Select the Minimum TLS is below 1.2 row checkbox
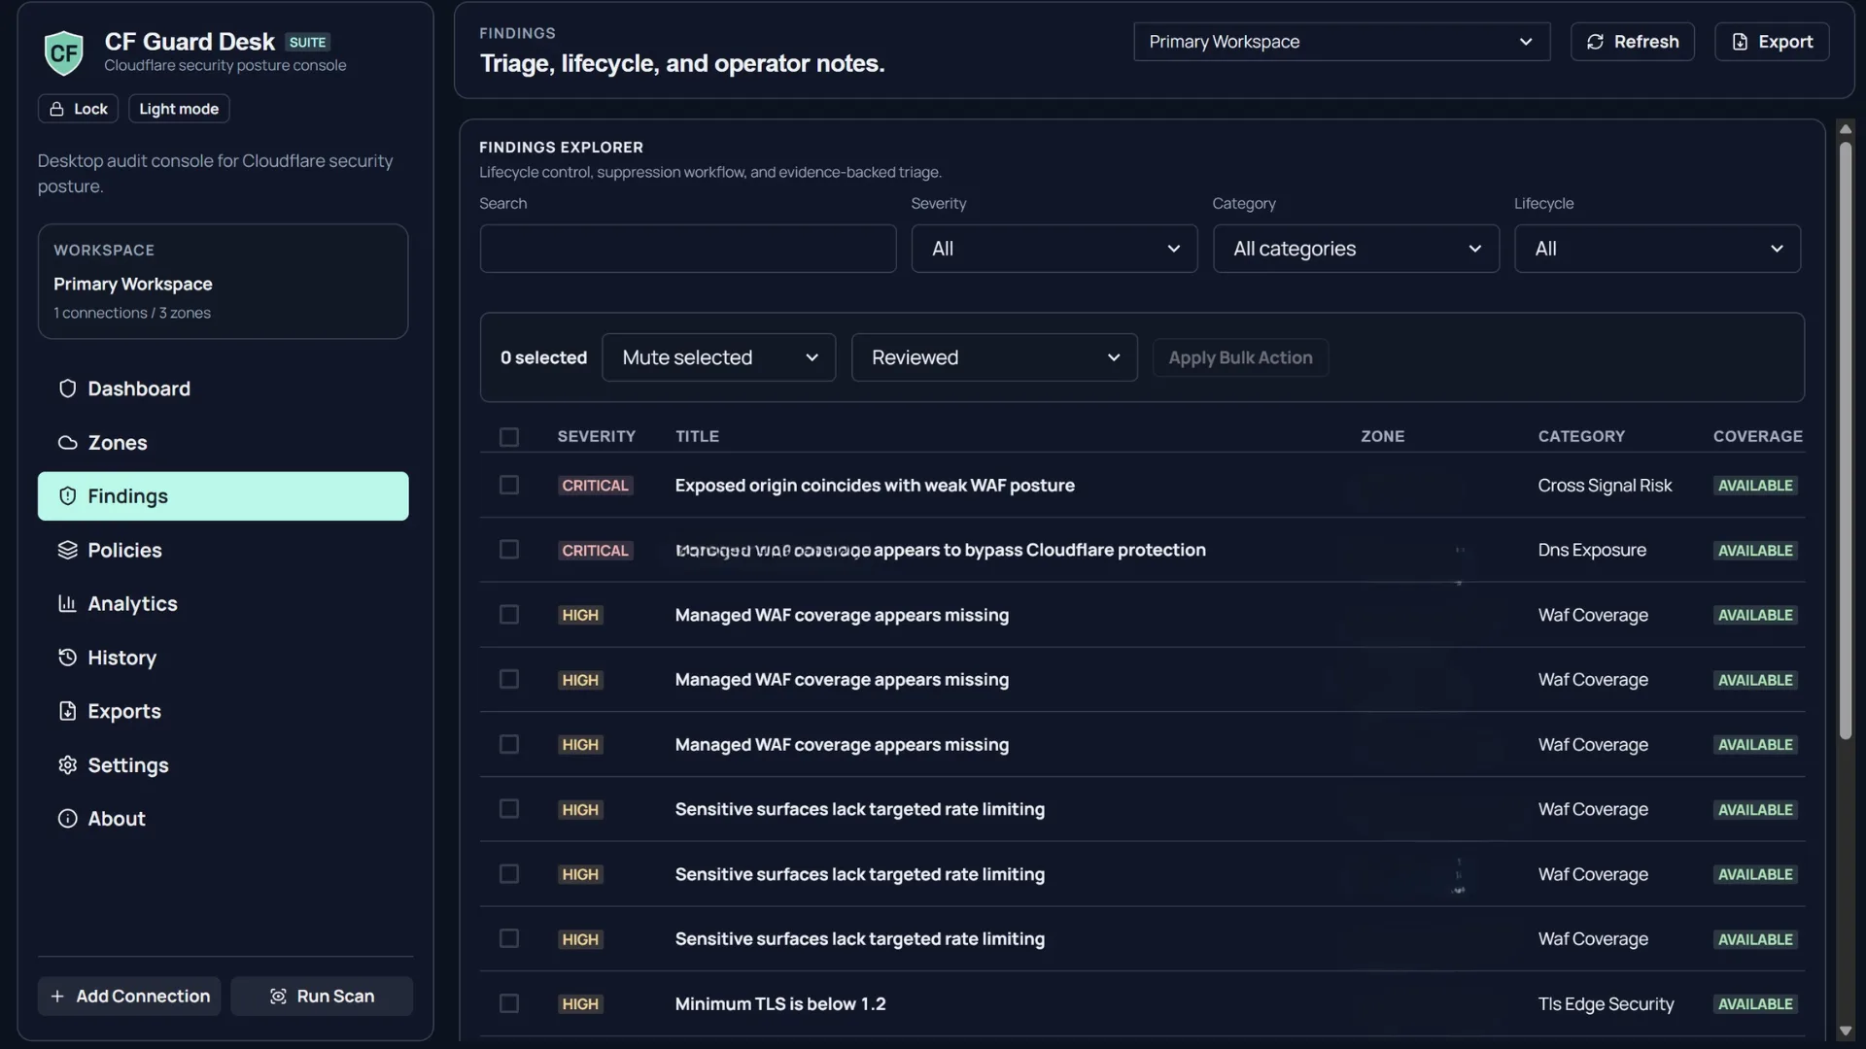1866x1049 pixels. pos(509,1003)
